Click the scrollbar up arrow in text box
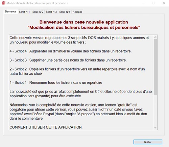 [155, 37]
